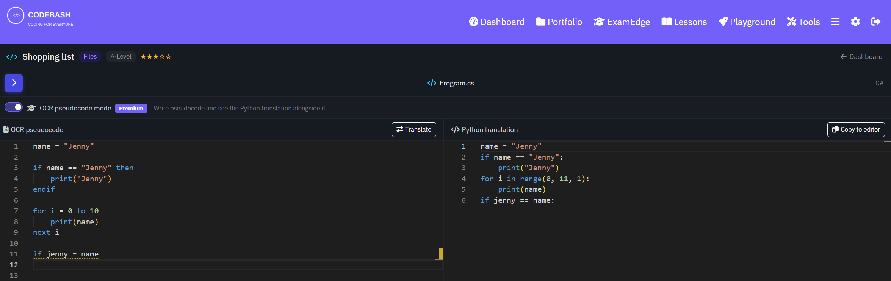Click the CODEBASH logo icon
Image resolution: width=891 pixels, height=281 pixels.
click(16, 16)
